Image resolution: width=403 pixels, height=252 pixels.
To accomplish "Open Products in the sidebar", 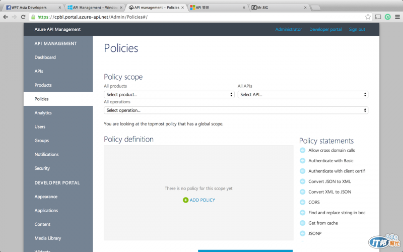I will pyautogui.click(x=43, y=85).
